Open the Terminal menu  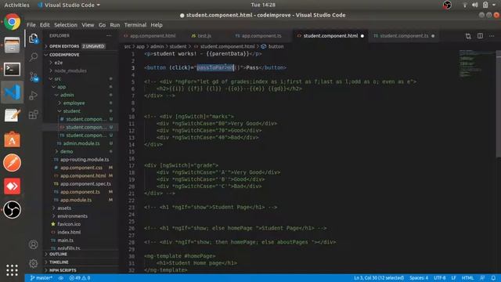(x=135, y=25)
